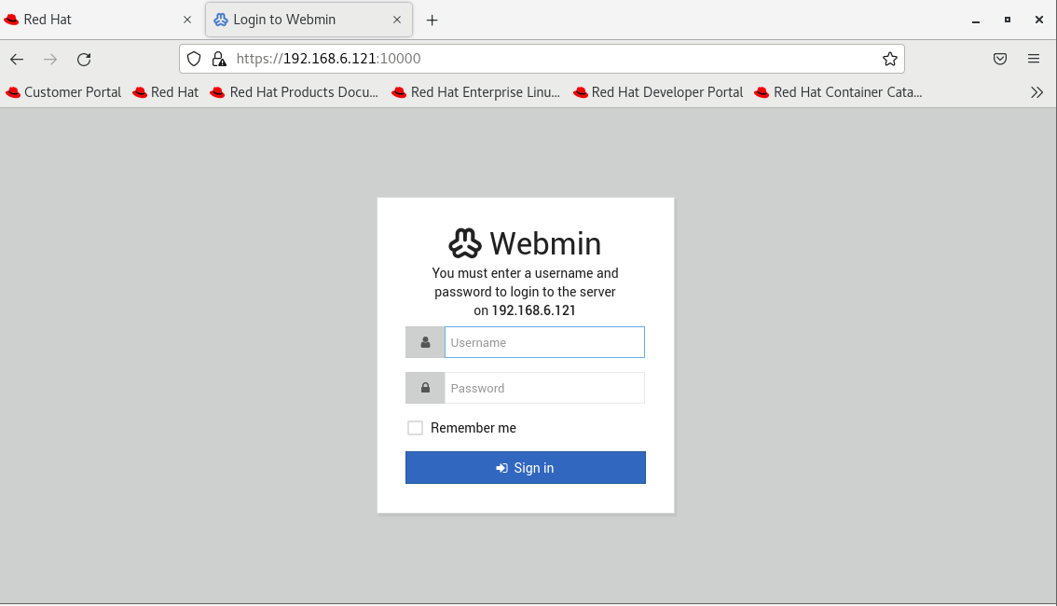Select the Login to Webmin tab
1057x606 pixels.
[x=309, y=20]
